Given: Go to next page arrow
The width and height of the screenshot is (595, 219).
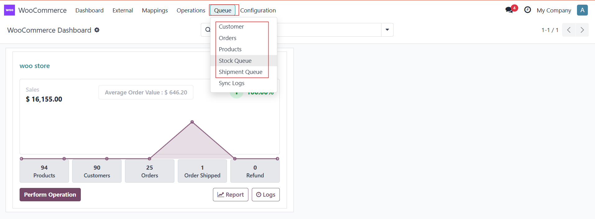Looking at the screenshot, I should point(582,30).
